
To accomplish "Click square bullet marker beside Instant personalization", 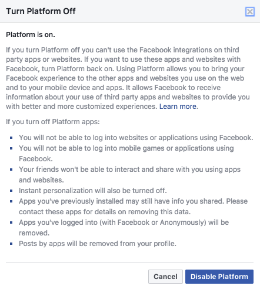I will tap(11, 191).
